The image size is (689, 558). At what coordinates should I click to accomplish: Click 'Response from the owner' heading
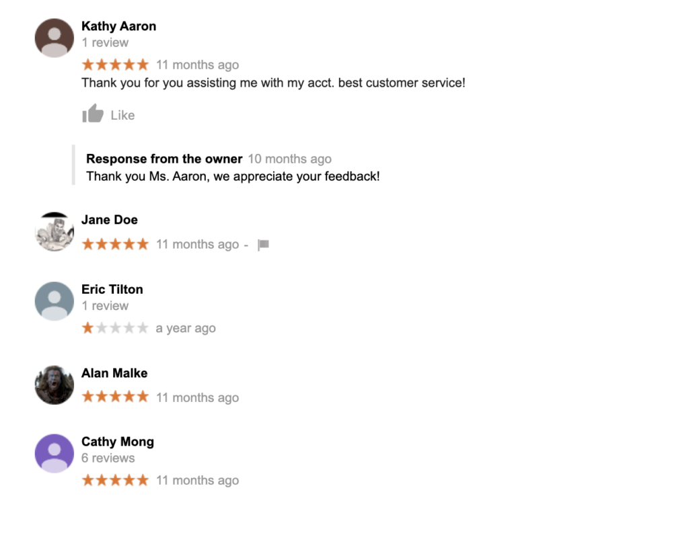pyautogui.click(x=164, y=159)
